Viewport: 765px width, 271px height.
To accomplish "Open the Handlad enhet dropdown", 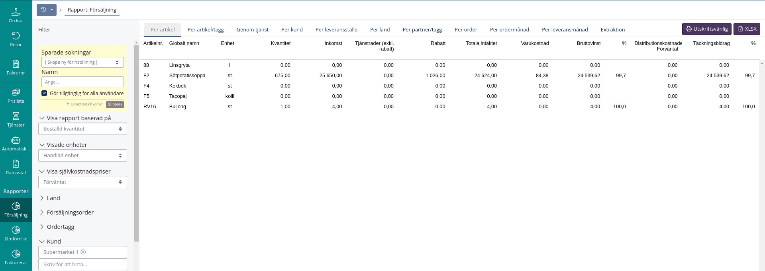I will [82, 156].
